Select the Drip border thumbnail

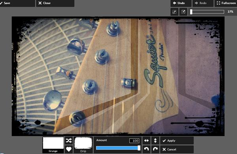(83, 145)
